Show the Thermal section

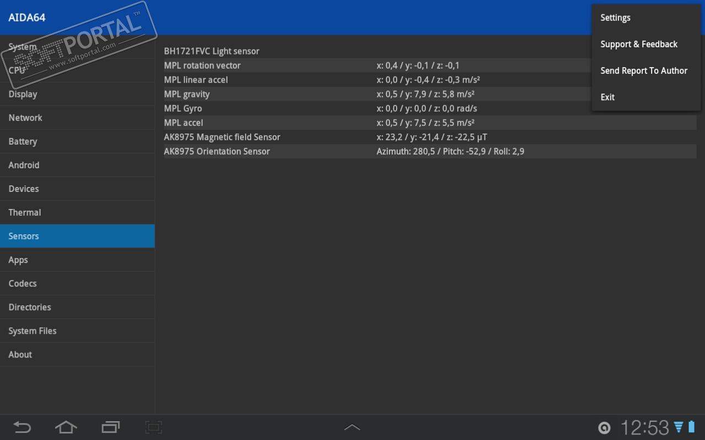(x=77, y=212)
